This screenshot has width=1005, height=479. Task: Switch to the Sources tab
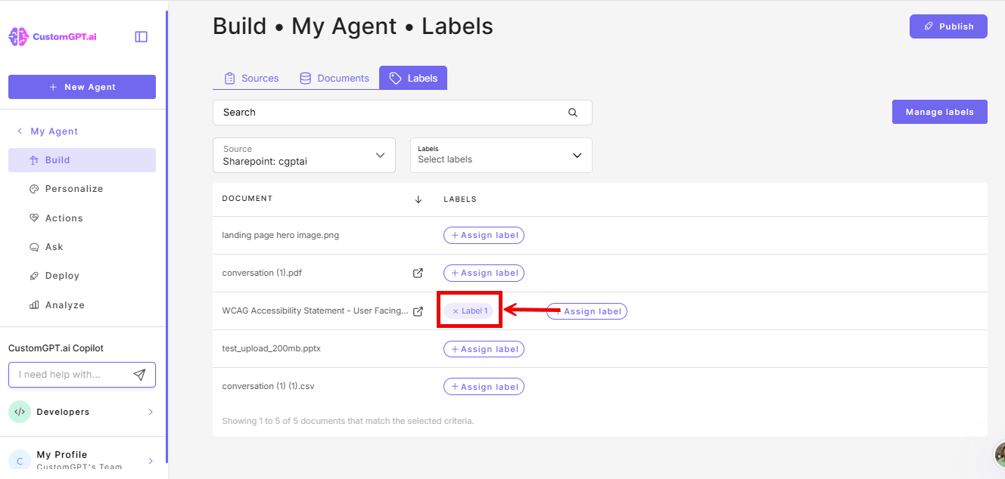tap(251, 78)
